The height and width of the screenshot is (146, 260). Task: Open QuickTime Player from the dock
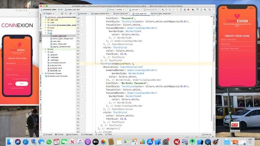pyautogui.click(x=208, y=142)
